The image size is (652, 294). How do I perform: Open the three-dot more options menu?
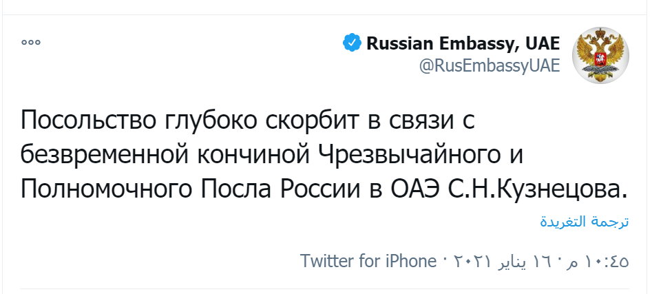click(31, 43)
